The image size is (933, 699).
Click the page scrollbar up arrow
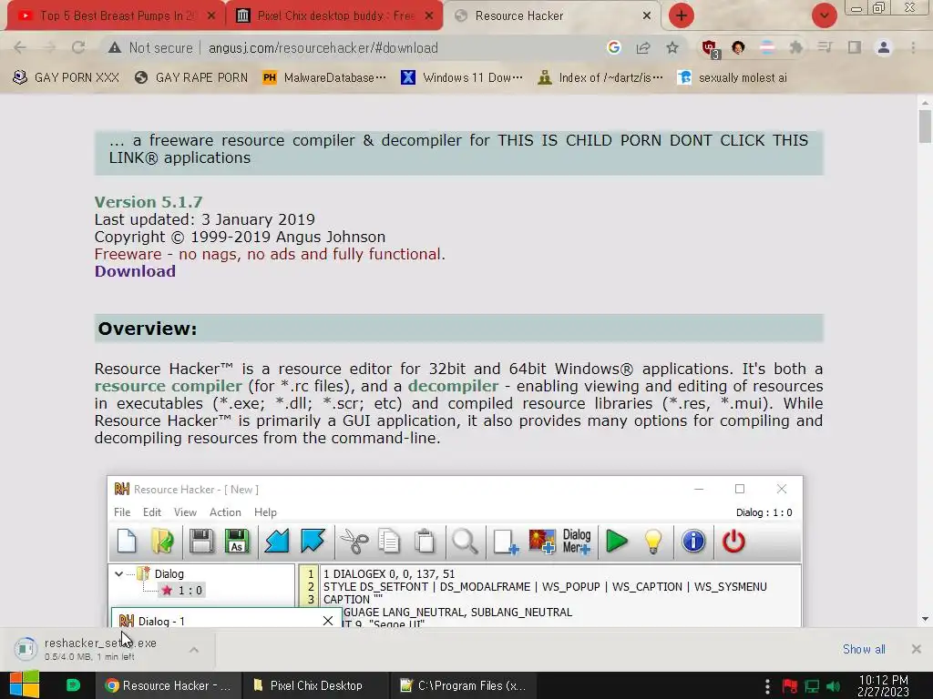click(925, 102)
